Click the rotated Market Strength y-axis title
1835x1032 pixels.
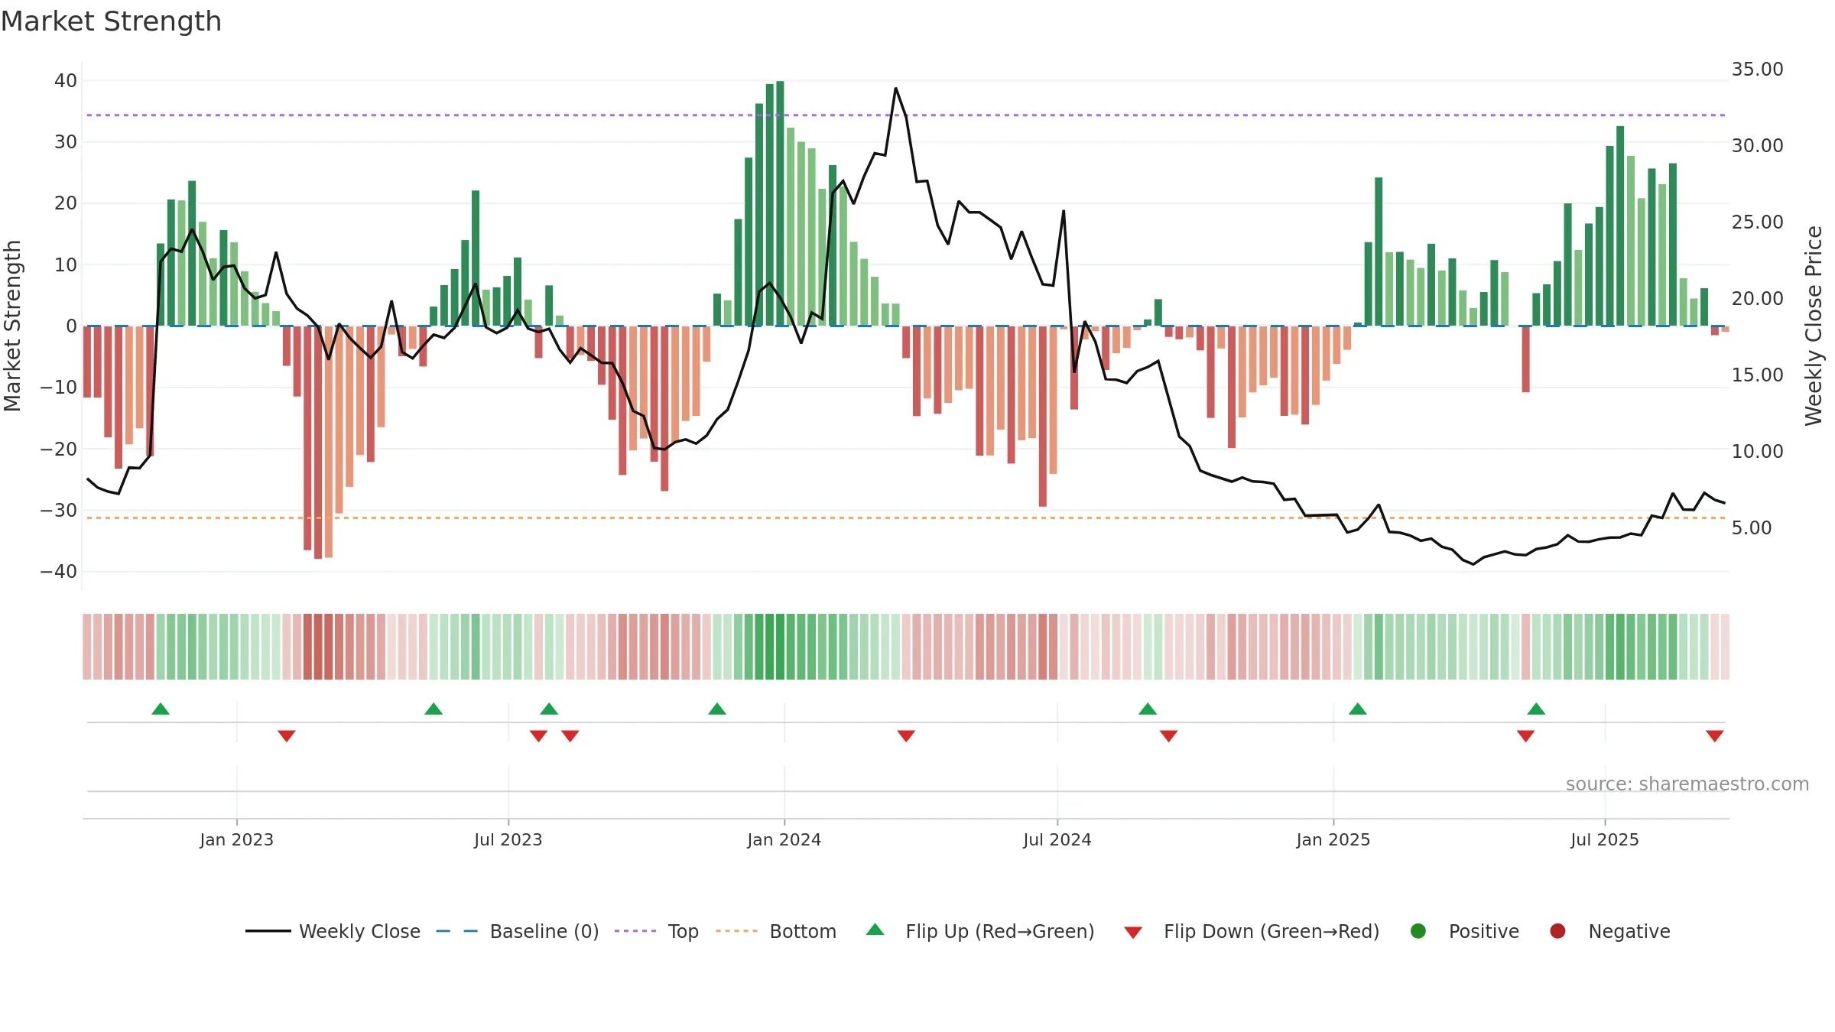tap(12, 326)
